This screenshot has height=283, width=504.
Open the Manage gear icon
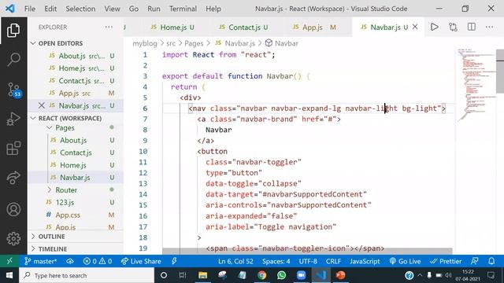tap(13, 238)
